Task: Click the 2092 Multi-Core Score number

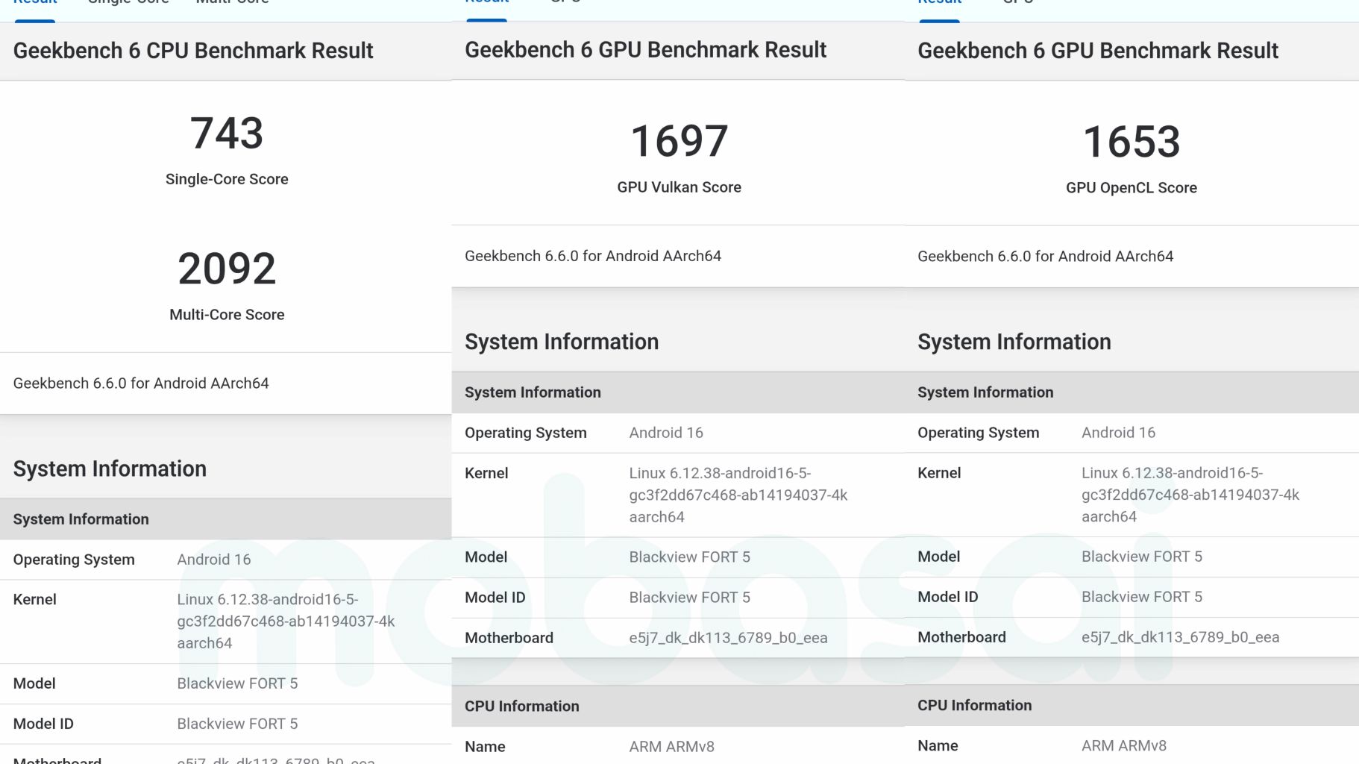Action: [x=227, y=269]
